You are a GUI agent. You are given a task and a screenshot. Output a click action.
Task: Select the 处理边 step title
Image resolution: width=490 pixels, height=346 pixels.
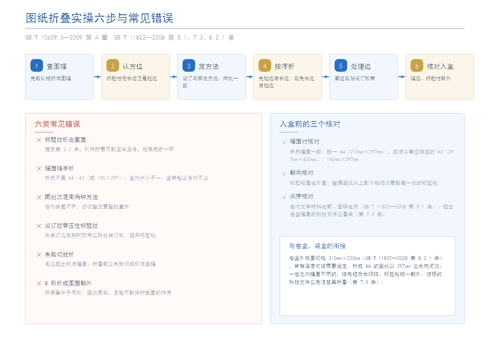point(361,66)
